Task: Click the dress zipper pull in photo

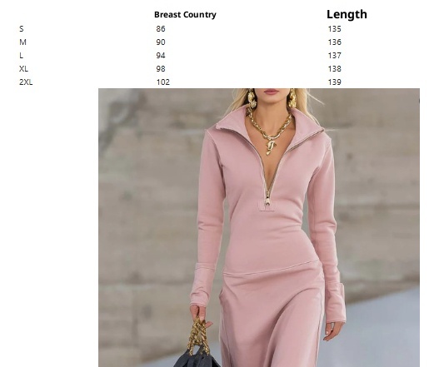Action: point(267,198)
